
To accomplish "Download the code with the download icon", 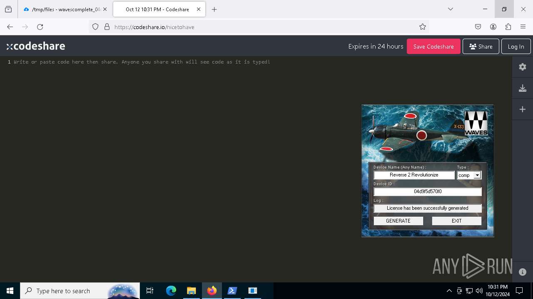I will tap(523, 88).
